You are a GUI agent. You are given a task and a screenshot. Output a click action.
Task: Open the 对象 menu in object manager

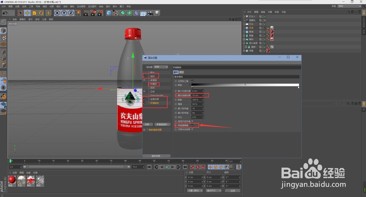(270, 12)
